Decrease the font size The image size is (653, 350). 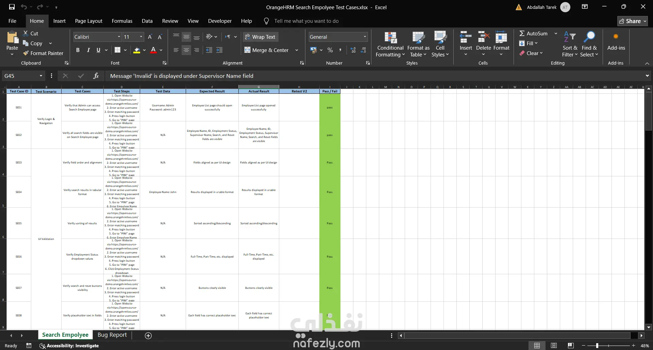pyautogui.click(x=160, y=37)
